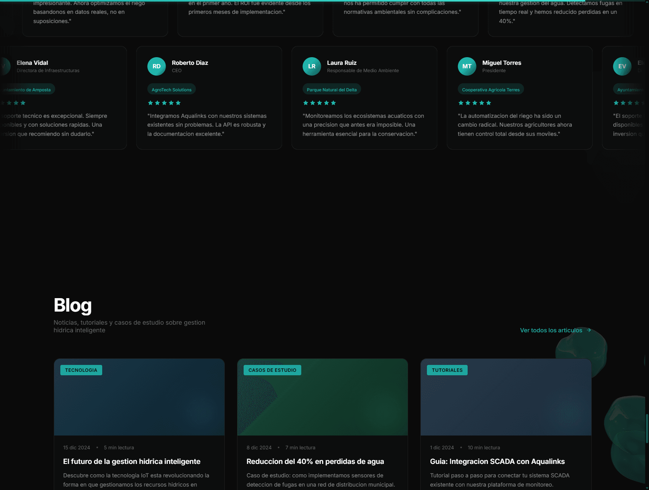Click Miguel Torres's five-star rating
The width and height of the screenshot is (649, 490).
475,103
